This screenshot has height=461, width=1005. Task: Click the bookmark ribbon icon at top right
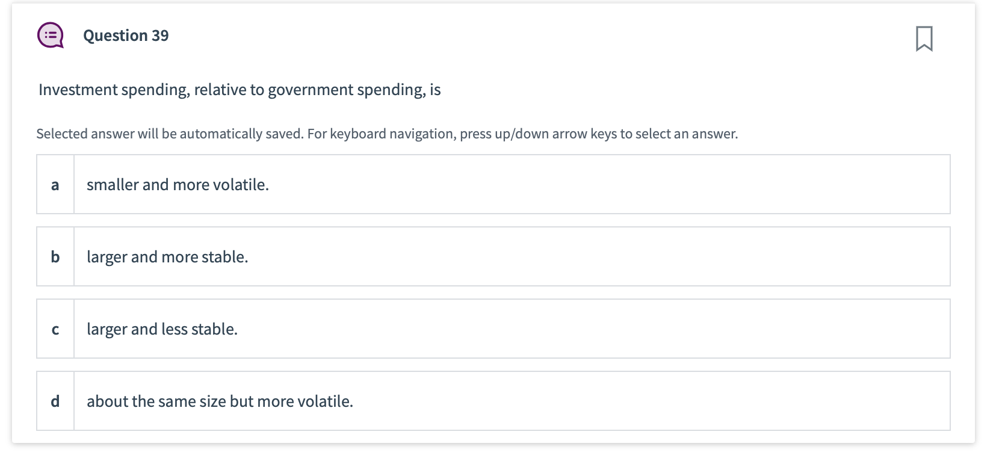925,39
